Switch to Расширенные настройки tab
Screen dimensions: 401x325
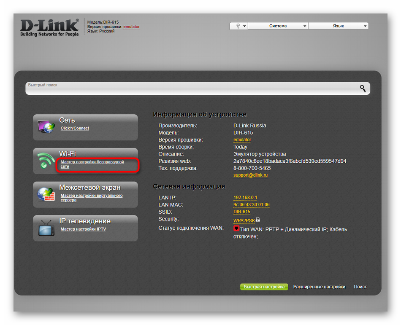[319, 287]
